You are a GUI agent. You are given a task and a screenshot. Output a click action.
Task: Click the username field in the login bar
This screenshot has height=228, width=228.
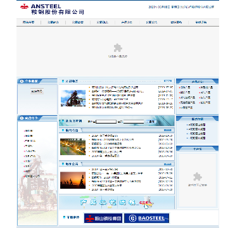(x=106, y=122)
